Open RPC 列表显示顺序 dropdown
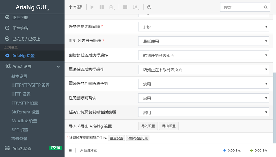 (x=203, y=41)
